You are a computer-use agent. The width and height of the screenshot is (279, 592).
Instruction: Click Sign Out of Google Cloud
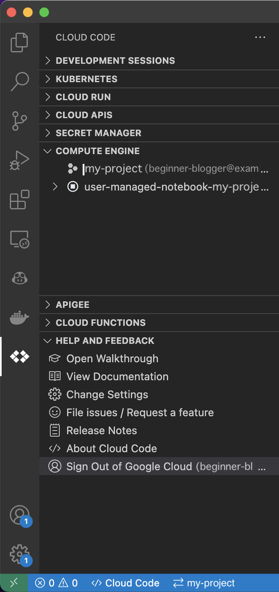[129, 466]
